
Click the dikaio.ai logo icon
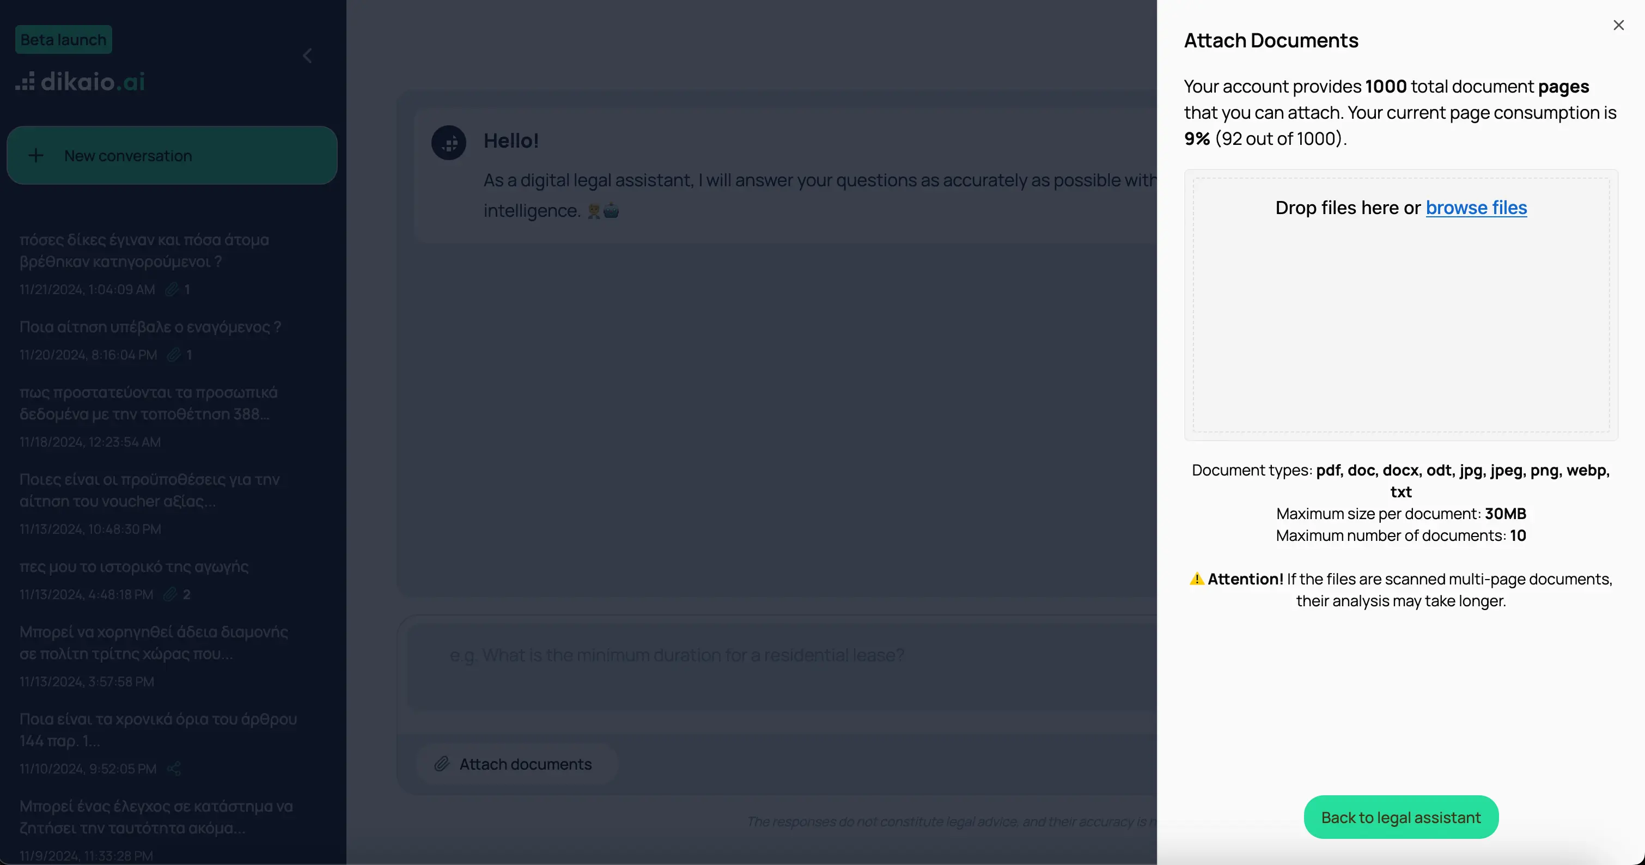[24, 82]
